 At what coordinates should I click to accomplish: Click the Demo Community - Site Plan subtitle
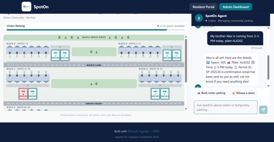(x=19, y=18)
